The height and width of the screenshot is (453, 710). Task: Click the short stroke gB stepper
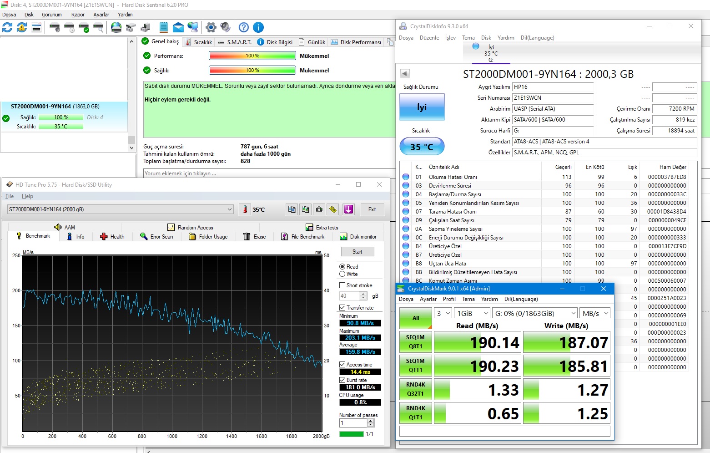(363, 296)
